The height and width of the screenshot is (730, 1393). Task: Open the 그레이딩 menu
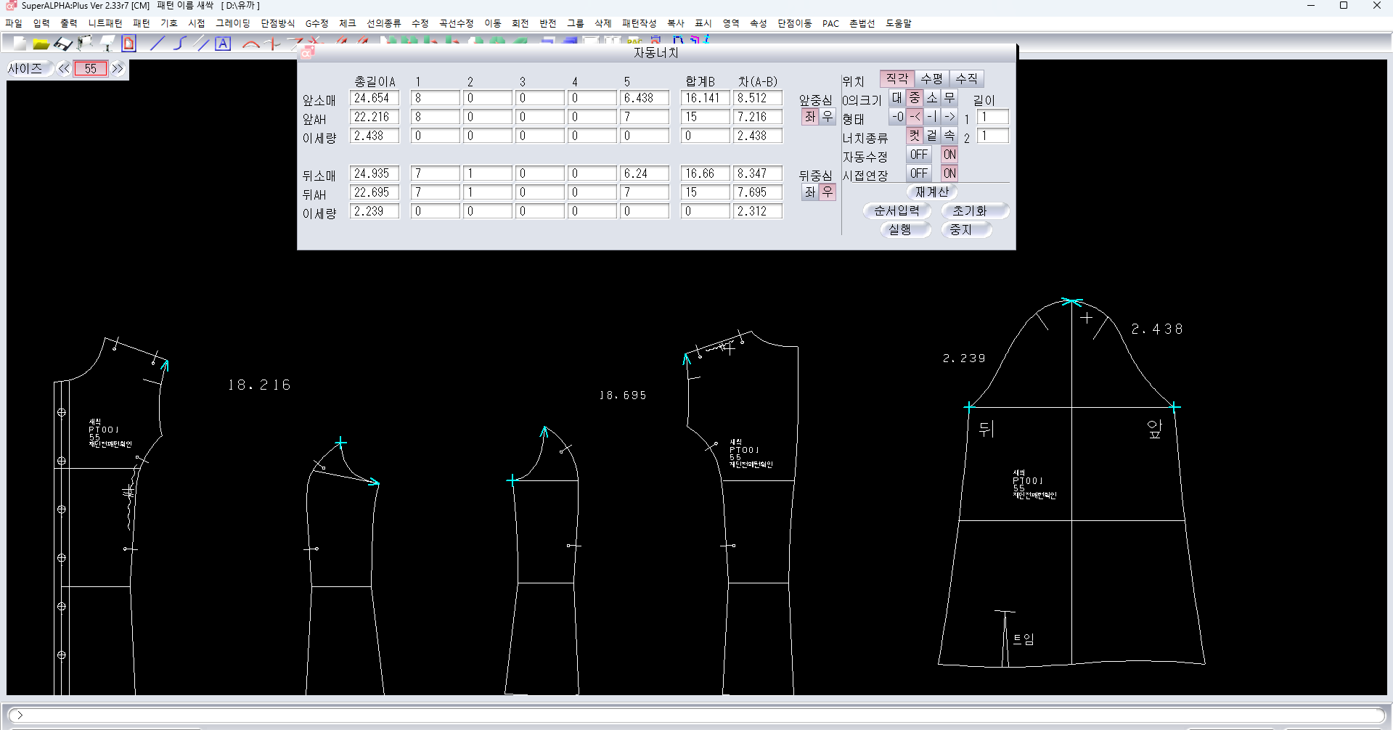tap(232, 23)
